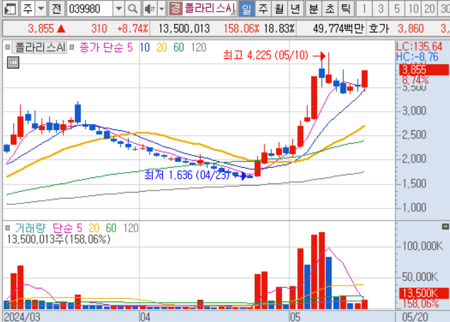Click the HC:-8.76 indicator
The width and height of the screenshot is (450, 322).
click(417, 57)
